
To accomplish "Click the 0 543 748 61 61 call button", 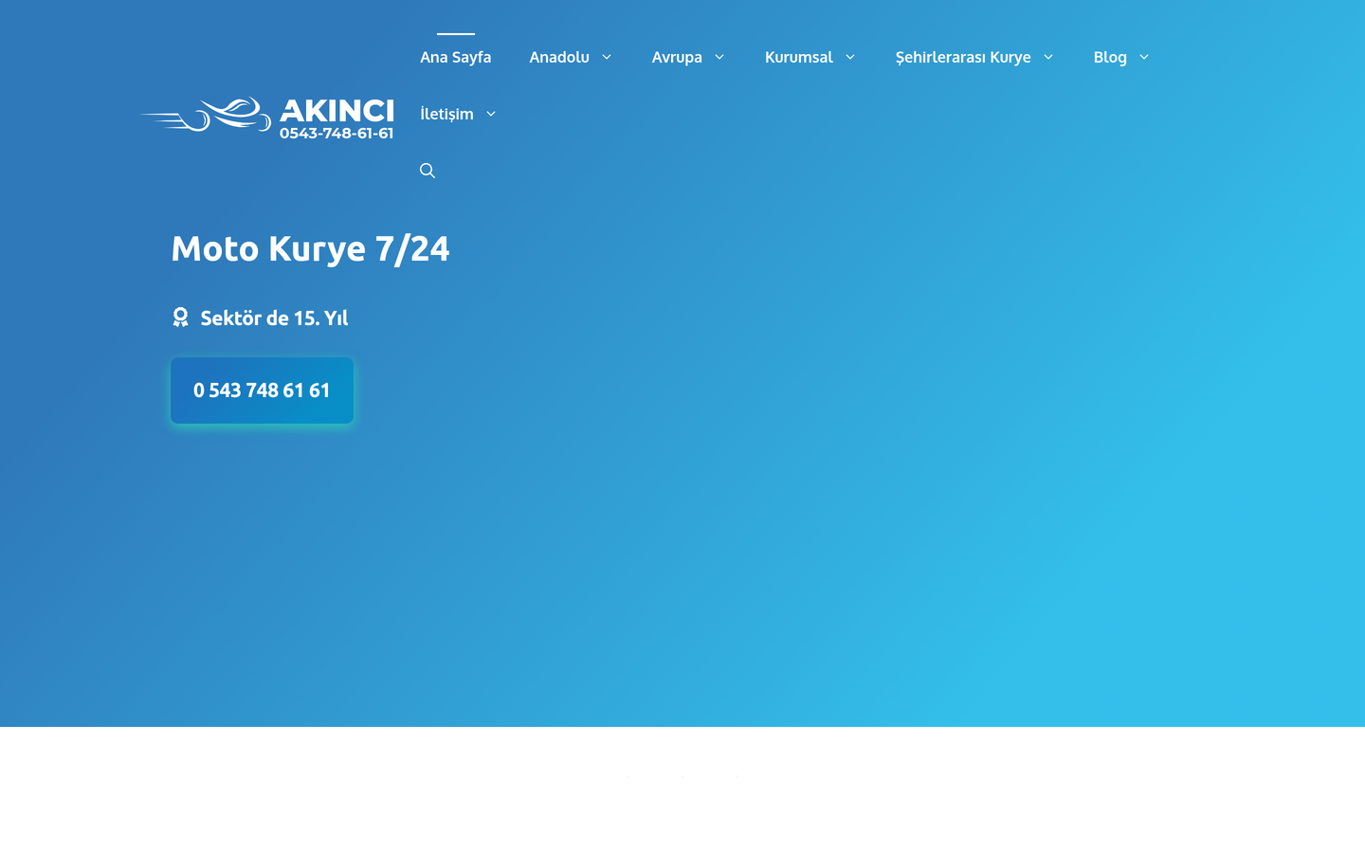I will (262, 390).
